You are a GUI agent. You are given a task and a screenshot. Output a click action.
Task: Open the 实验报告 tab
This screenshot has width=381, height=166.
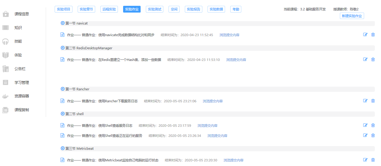coord(194,9)
